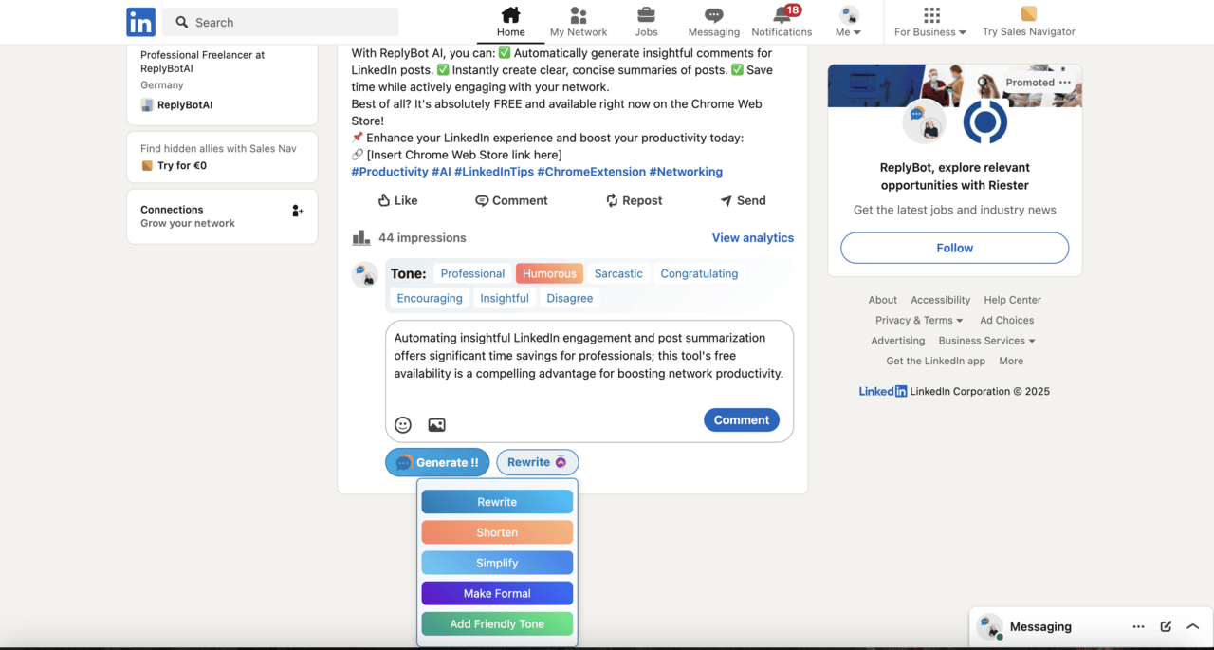Expand the For Business dropdown
1214x650 pixels.
coord(930,32)
